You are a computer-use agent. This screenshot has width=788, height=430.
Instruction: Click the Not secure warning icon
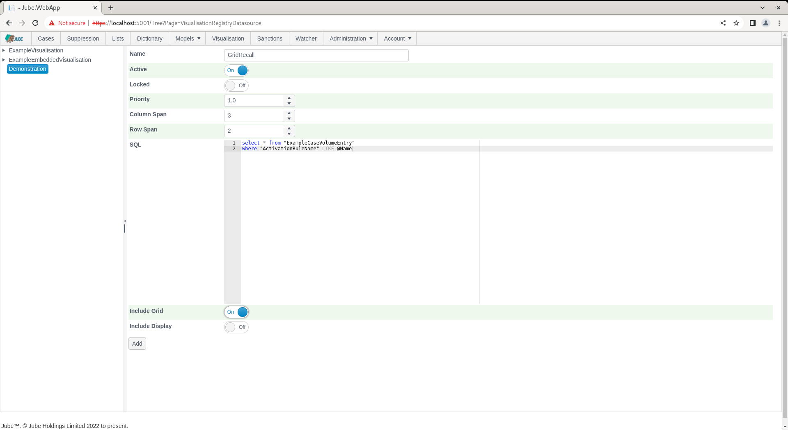pyautogui.click(x=52, y=23)
